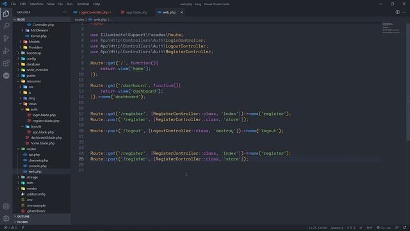Collapse the auth folder

(42, 110)
